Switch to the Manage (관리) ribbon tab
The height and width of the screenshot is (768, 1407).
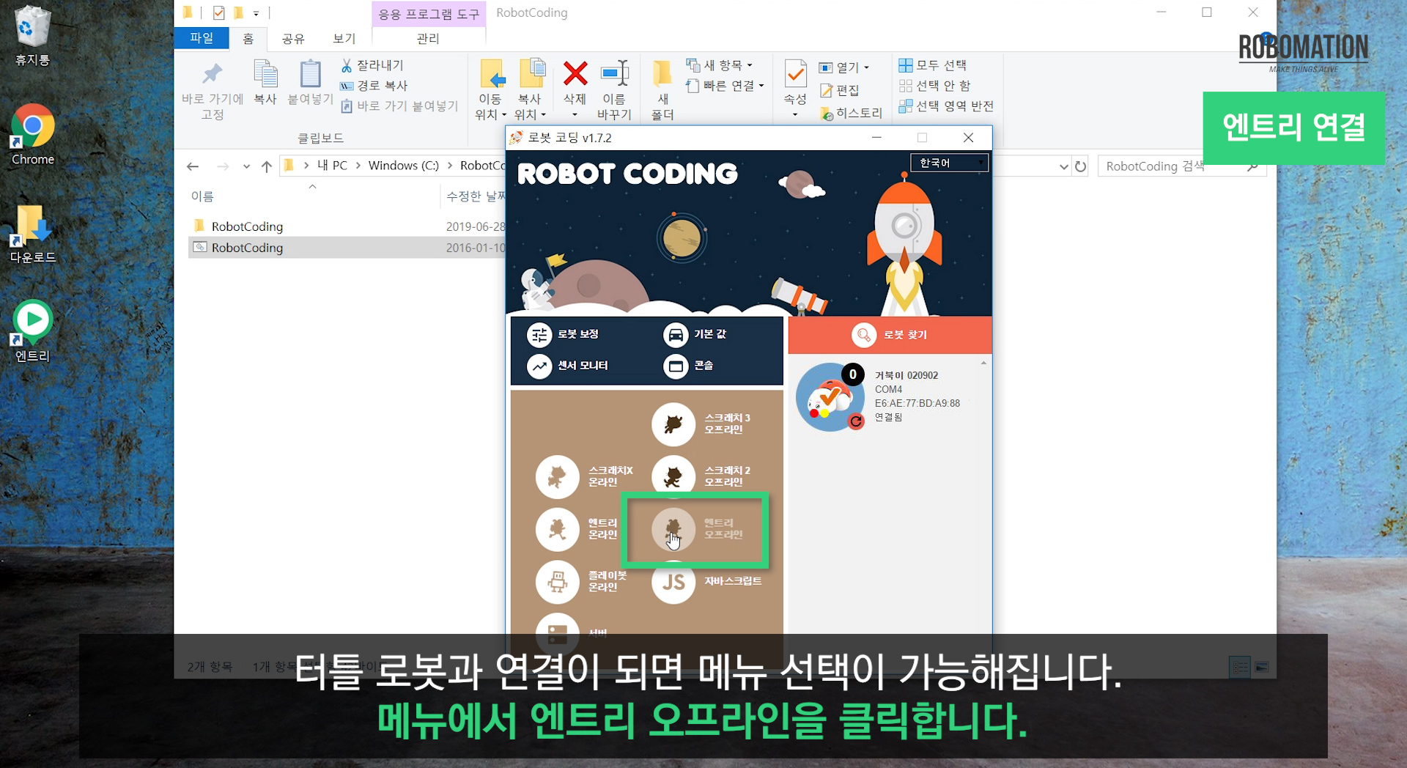click(x=428, y=38)
